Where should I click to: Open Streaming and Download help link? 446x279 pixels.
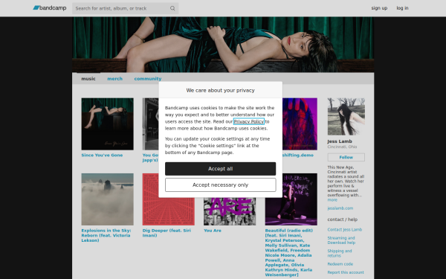click(341, 240)
